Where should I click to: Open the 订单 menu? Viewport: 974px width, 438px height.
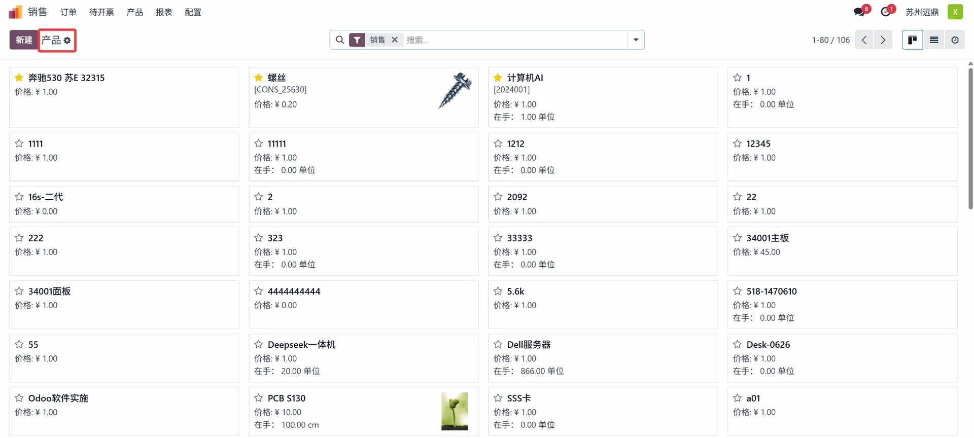click(68, 12)
